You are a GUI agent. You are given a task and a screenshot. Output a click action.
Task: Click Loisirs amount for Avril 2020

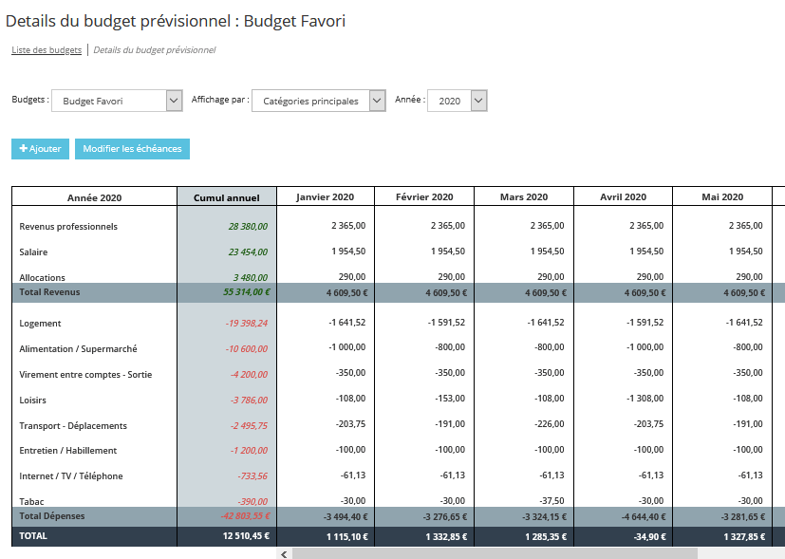tap(645, 401)
